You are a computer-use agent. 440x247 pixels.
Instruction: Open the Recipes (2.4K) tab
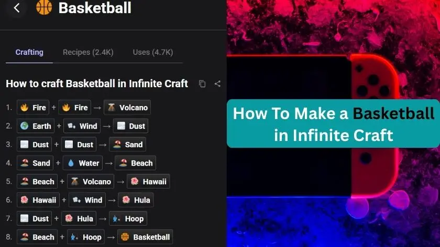pyautogui.click(x=88, y=52)
